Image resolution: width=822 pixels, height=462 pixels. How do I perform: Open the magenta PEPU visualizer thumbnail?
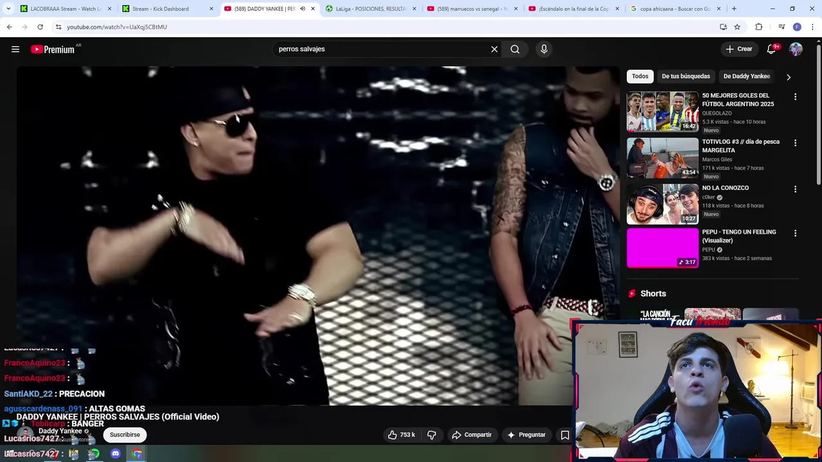point(663,248)
